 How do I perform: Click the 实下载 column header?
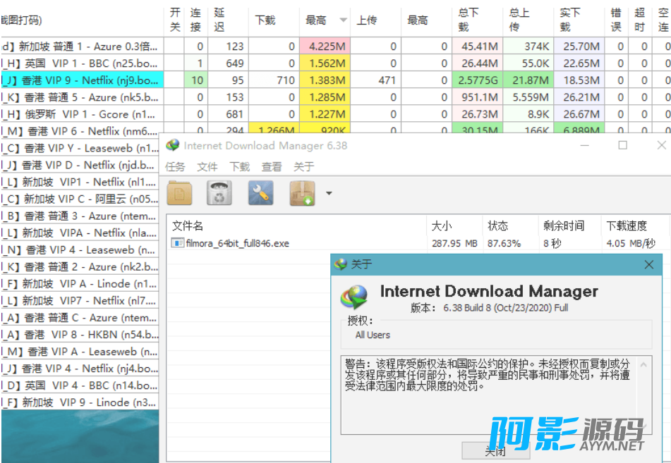coord(579,20)
